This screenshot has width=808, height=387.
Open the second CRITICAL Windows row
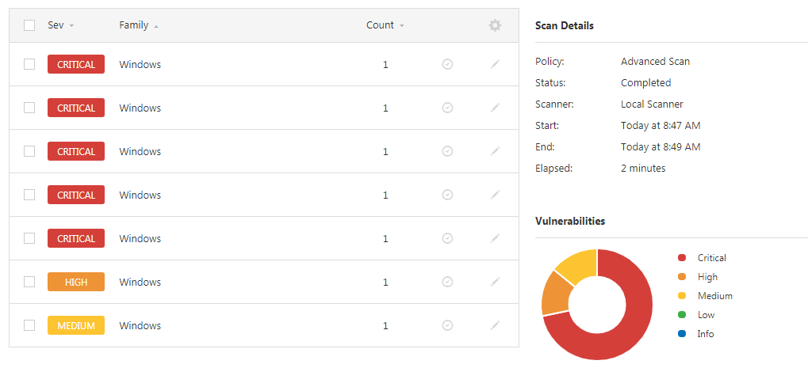tap(140, 108)
